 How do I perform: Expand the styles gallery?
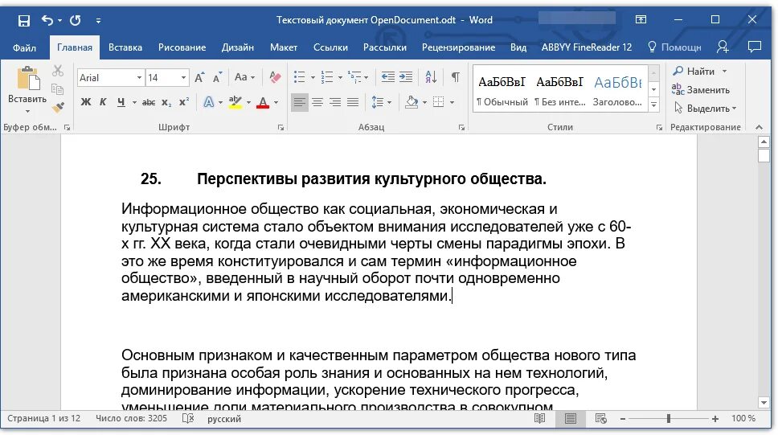tap(654, 105)
